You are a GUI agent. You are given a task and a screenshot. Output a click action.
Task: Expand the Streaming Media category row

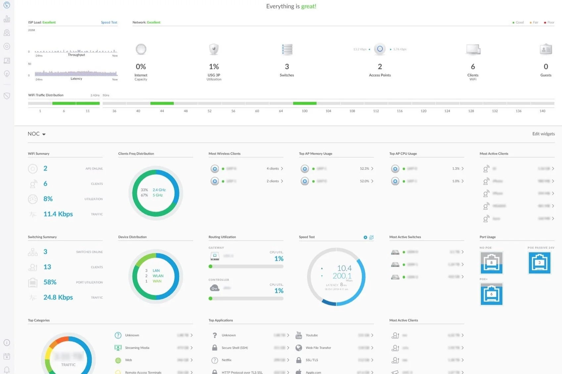[x=154, y=348]
